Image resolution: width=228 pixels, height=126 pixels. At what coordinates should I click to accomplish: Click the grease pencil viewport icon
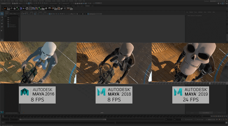point(32,14)
